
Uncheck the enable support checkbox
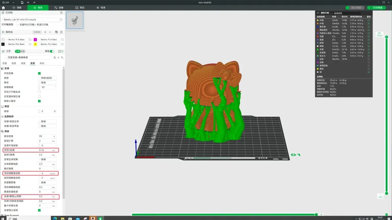coord(39,73)
